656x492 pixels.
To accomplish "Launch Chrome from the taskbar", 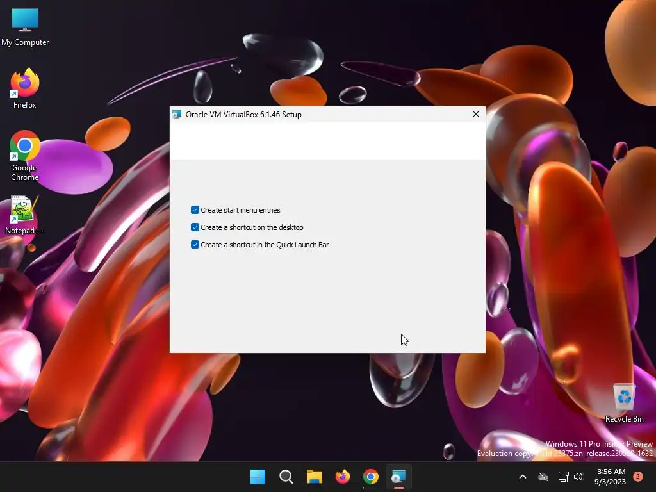I will pos(371,477).
